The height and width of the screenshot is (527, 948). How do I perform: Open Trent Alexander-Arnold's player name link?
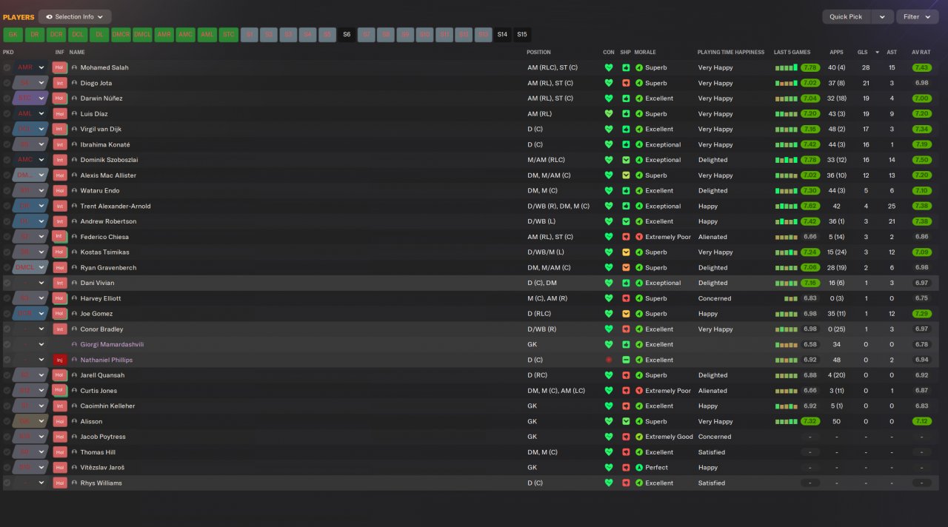click(x=116, y=206)
